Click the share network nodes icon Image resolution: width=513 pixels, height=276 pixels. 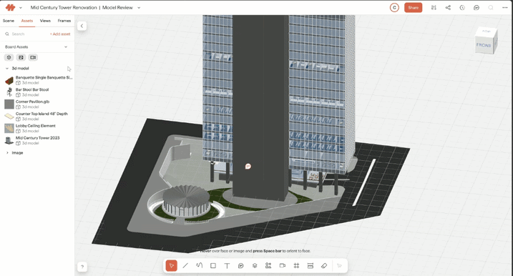tap(448, 8)
